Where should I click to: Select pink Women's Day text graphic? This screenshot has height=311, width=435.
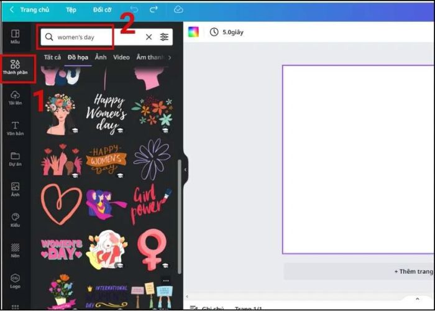click(62, 249)
